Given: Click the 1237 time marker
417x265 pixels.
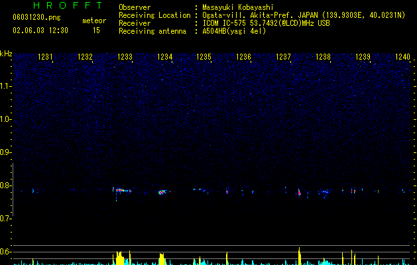Looking at the screenshot, I should 283,56.
